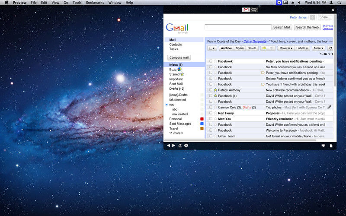The image size is (346, 216).
Task: Tick checkbox for Matt Yau message
Action: [x=211, y=118]
